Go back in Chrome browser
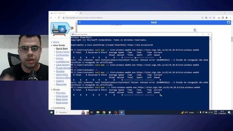Screen dimensions: 233x131 coord(51,17)
